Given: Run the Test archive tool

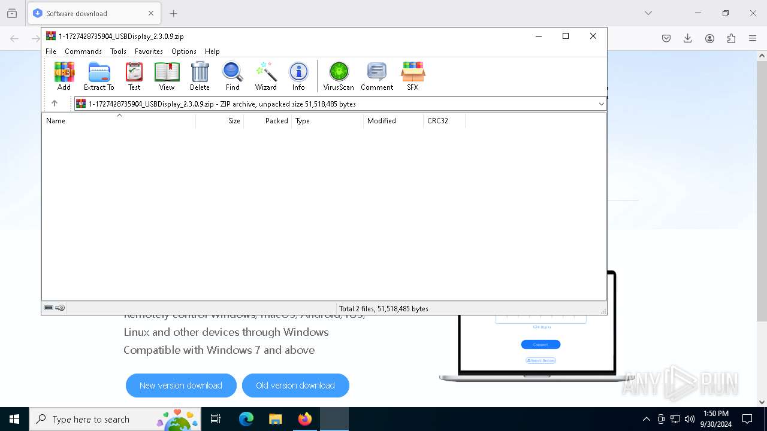Looking at the screenshot, I should [x=134, y=76].
